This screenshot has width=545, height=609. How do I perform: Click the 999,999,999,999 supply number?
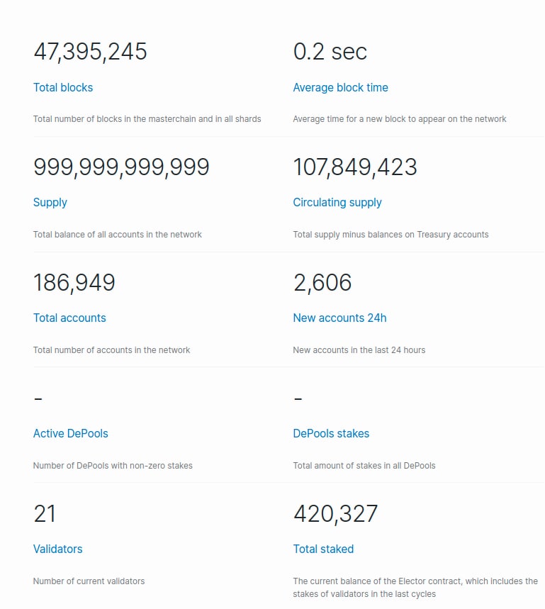point(121,167)
